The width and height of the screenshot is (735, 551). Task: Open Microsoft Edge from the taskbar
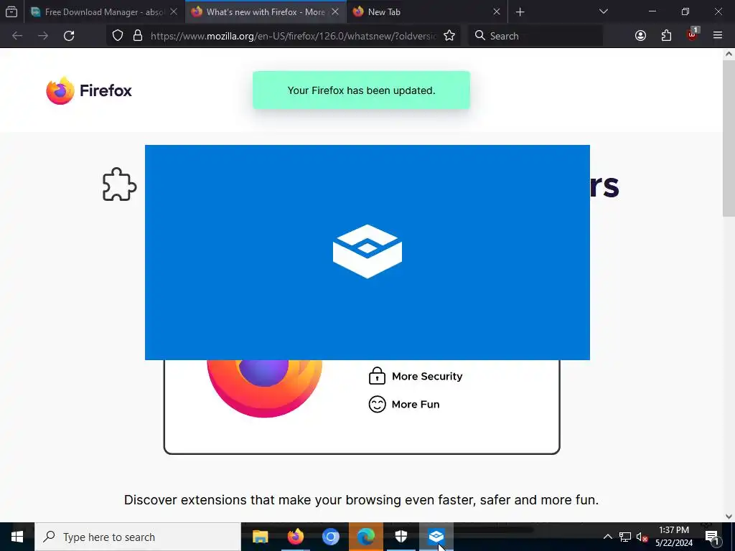tap(365, 537)
